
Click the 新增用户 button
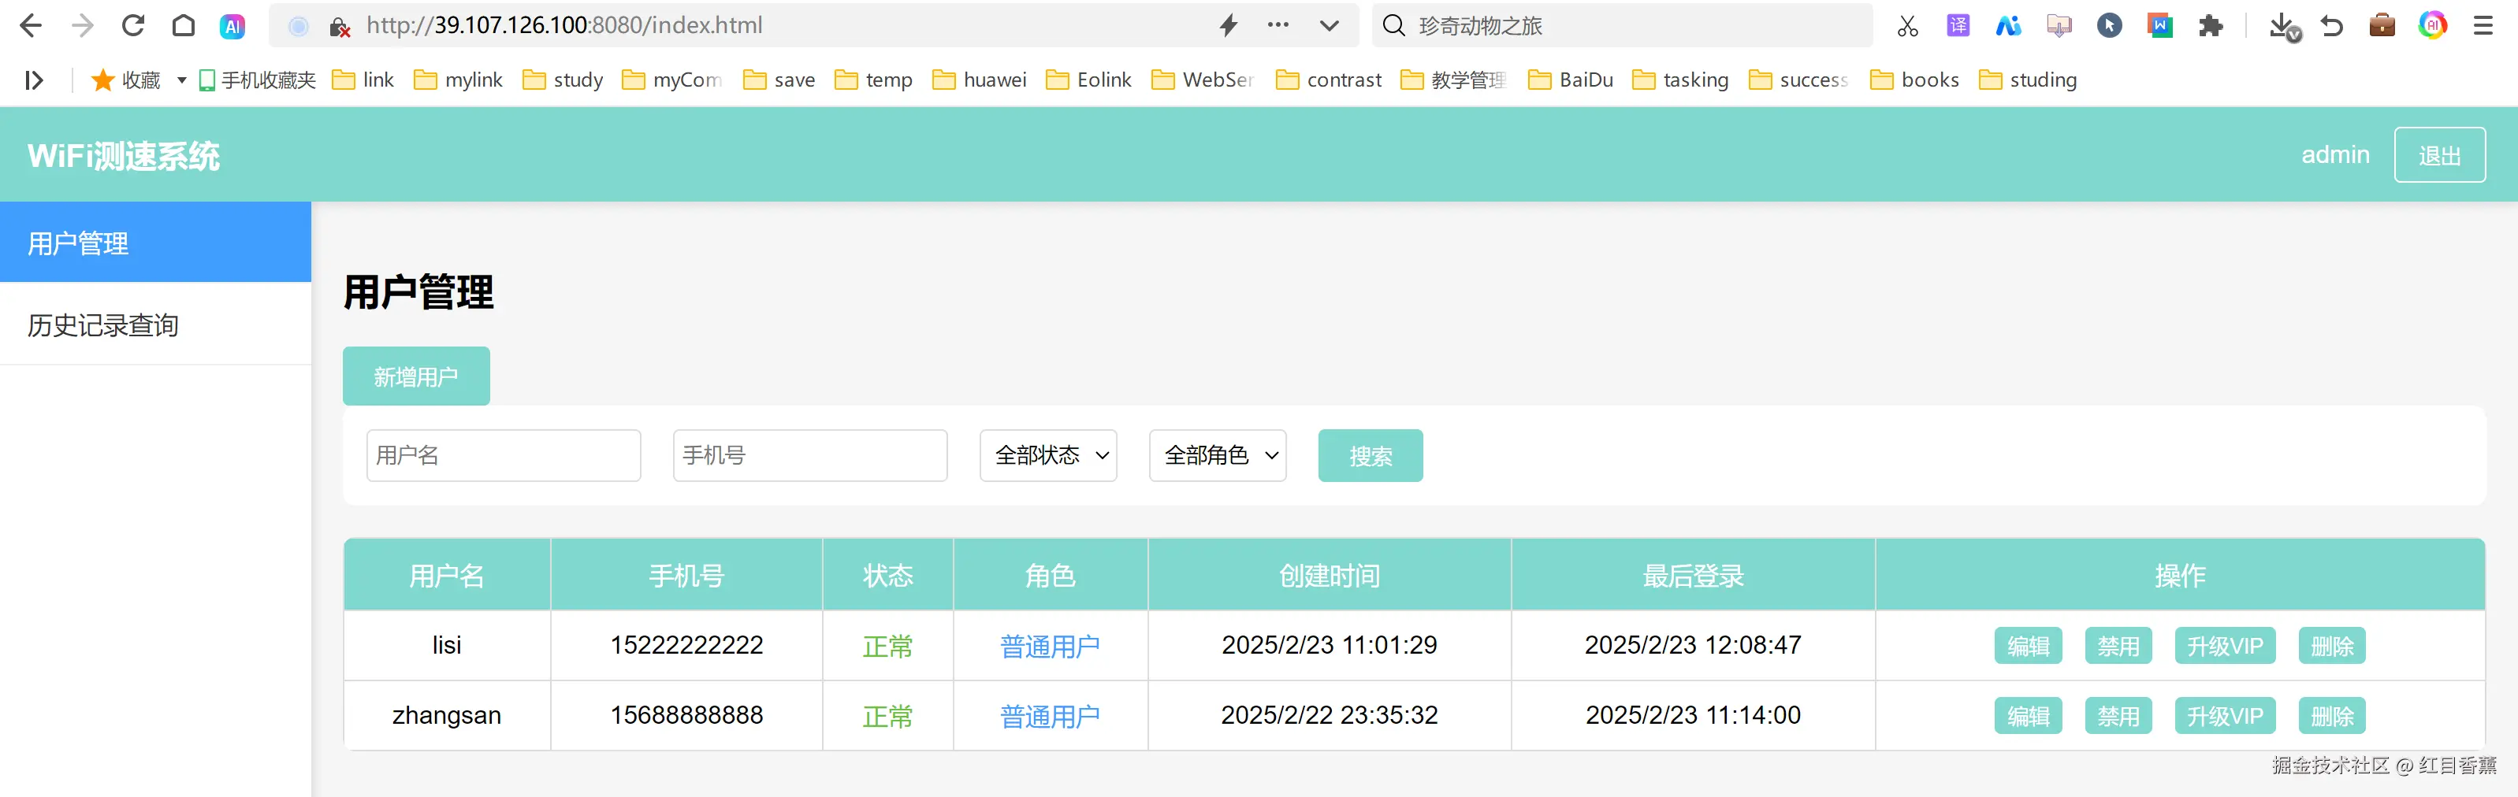[415, 376]
